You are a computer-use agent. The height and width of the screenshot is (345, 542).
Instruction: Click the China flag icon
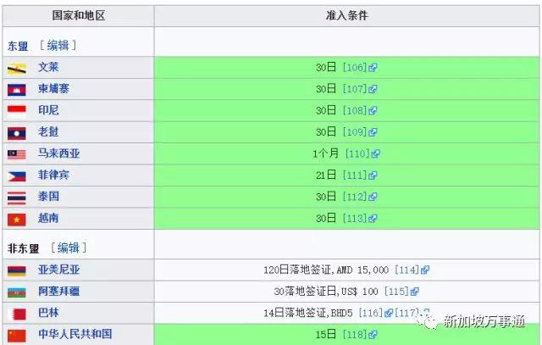pos(17,336)
